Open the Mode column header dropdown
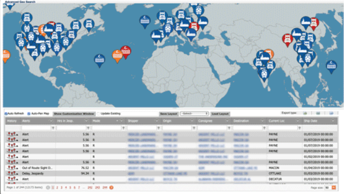Screen dimensions: 344x194 (x=122, y=121)
